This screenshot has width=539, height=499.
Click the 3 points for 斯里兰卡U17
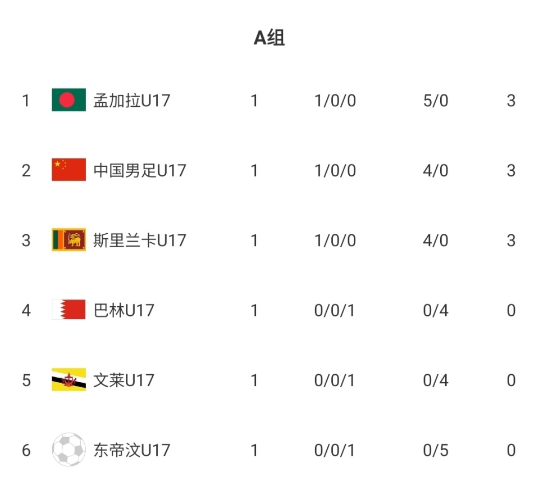coord(511,241)
